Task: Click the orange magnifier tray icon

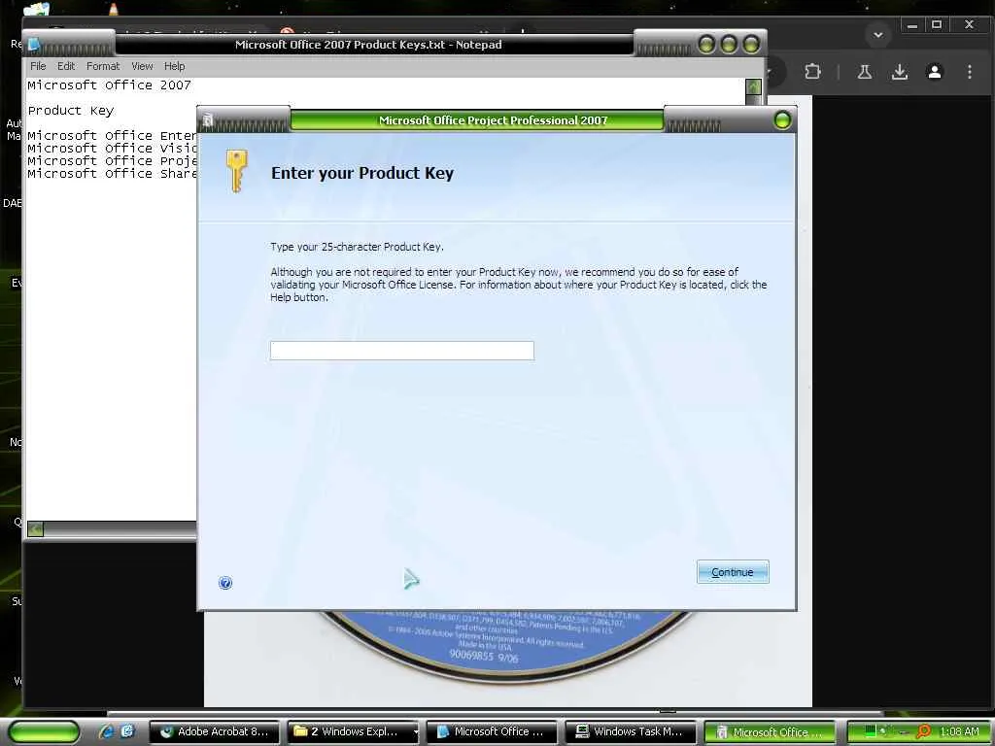Action: click(923, 731)
